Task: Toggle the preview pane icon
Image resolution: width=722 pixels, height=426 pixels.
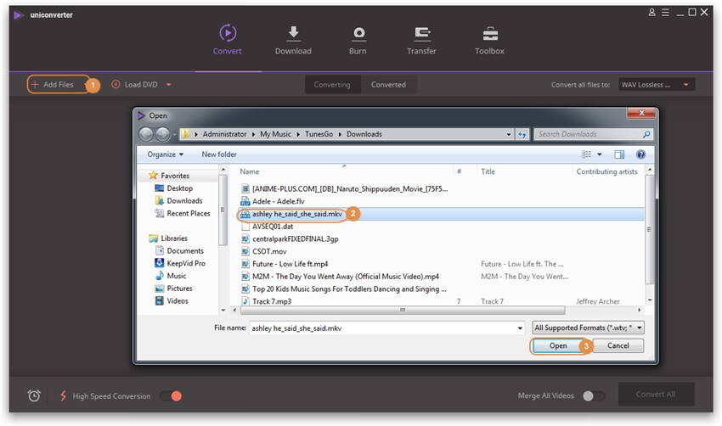Action: (619, 154)
